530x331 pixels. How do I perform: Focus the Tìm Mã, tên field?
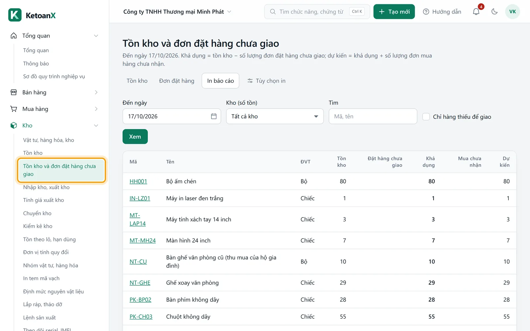(x=373, y=116)
